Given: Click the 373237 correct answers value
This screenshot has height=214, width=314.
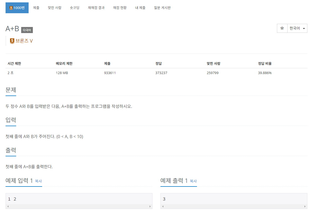Looking at the screenshot, I should (161, 73).
